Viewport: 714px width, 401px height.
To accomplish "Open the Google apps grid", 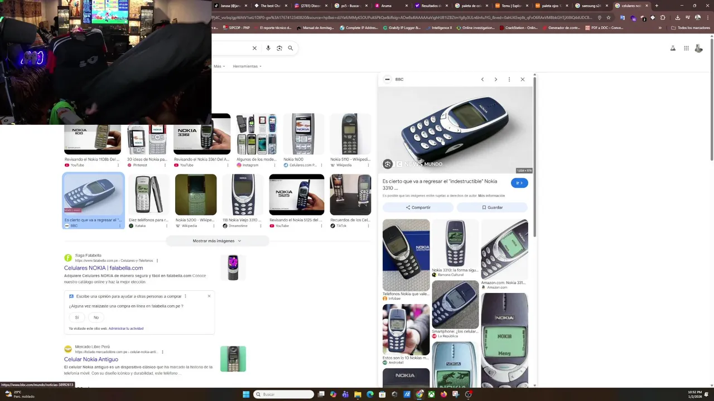I will pos(686,48).
